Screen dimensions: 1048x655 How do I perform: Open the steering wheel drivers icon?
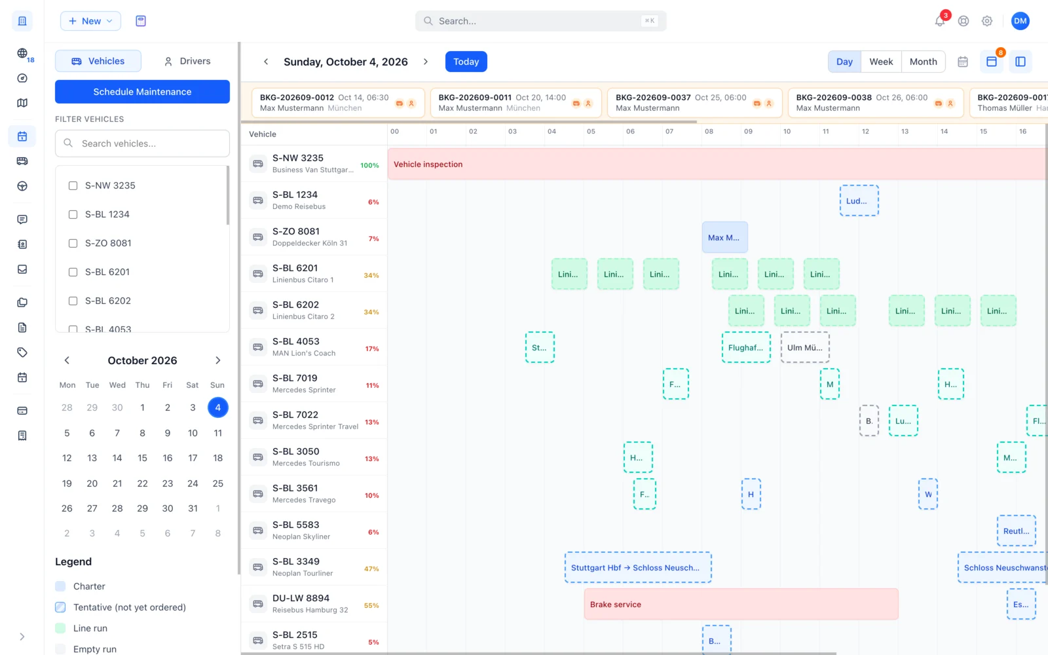pyautogui.click(x=22, y=186)
